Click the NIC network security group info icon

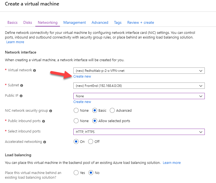[x=51, y=111]
